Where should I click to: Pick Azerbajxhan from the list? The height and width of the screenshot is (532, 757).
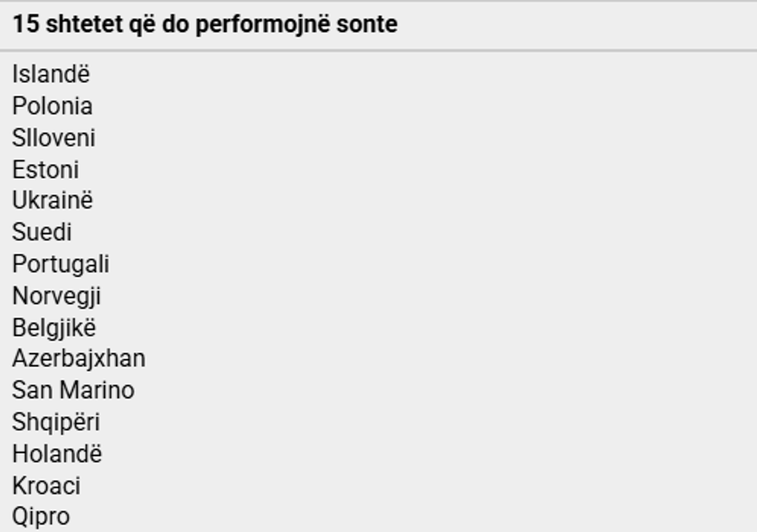tap(79, 358)
